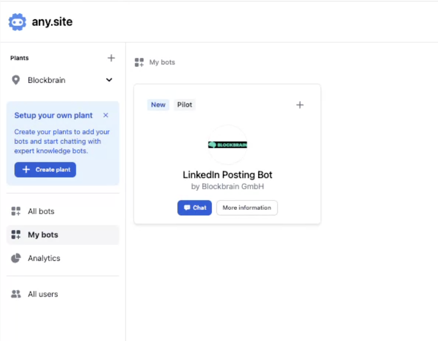Click the any.site brand name text
438x341 pixels.
point(52,22)
